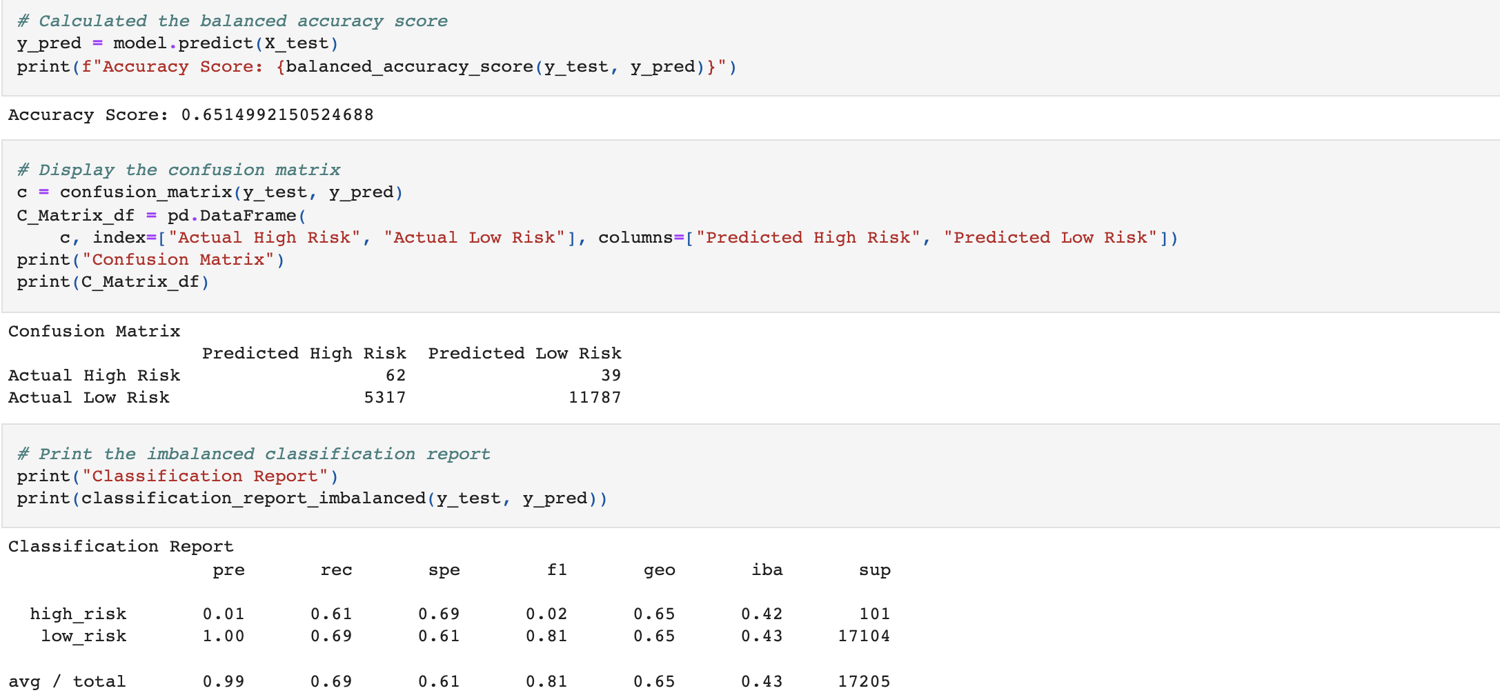Select the 'pre' column header in report
This screenshot has height=695, width=1500.
[x=230, y=570]
